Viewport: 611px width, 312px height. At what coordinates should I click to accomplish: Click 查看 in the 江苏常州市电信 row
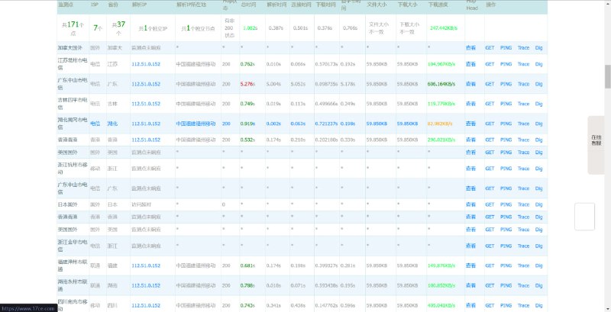pyautogui.click(x=471, y=64)
